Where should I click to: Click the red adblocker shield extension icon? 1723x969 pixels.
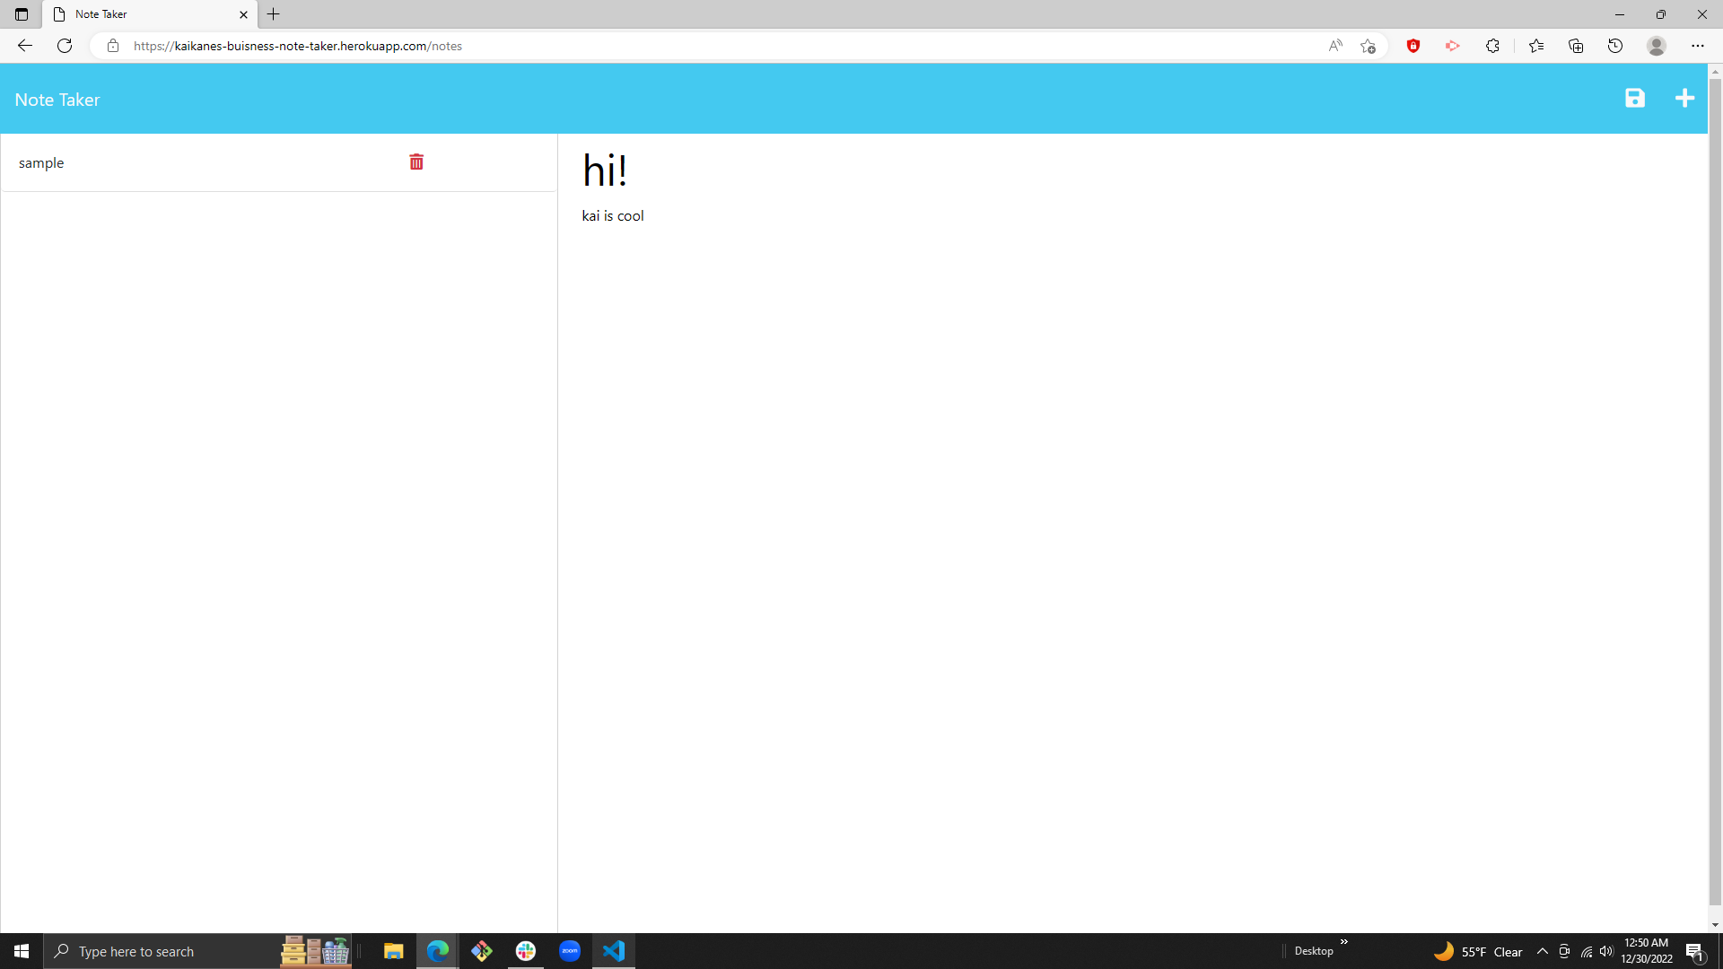pos(1413,46)
